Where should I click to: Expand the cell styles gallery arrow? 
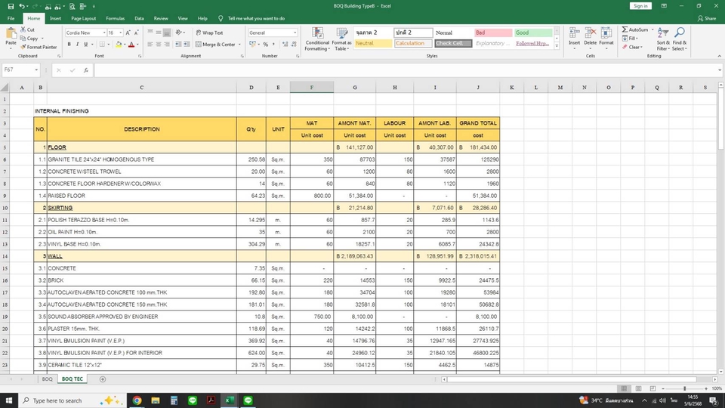pyautogui.click(x=557, y=46)
